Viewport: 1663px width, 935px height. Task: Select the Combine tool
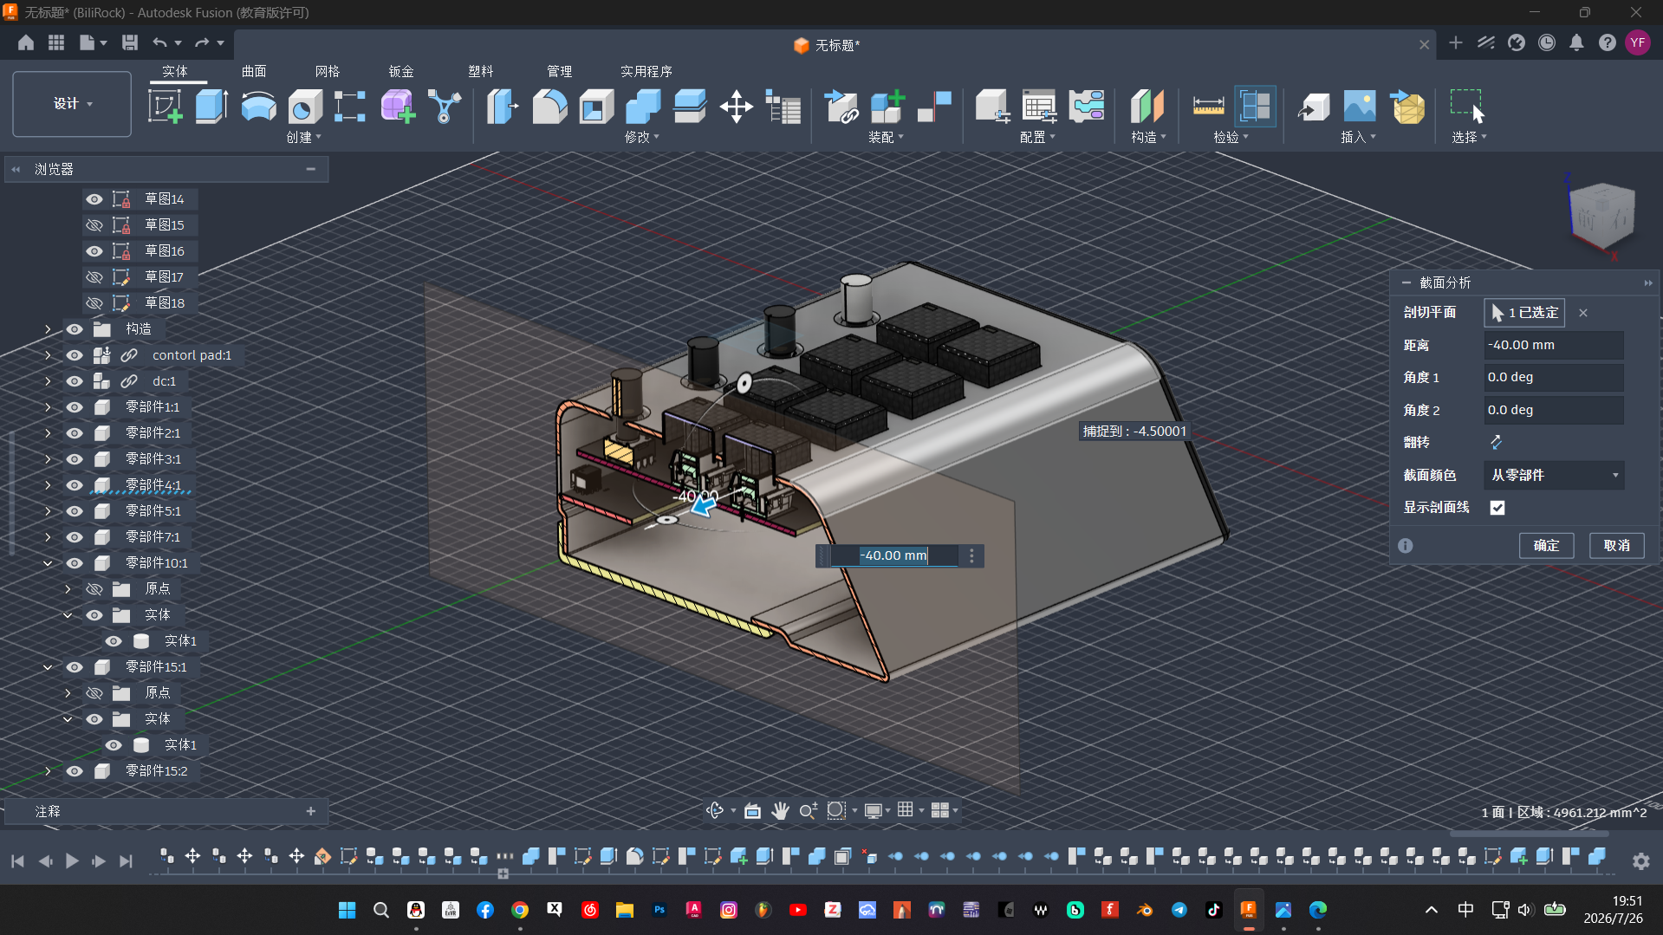(x=643, y=107)
